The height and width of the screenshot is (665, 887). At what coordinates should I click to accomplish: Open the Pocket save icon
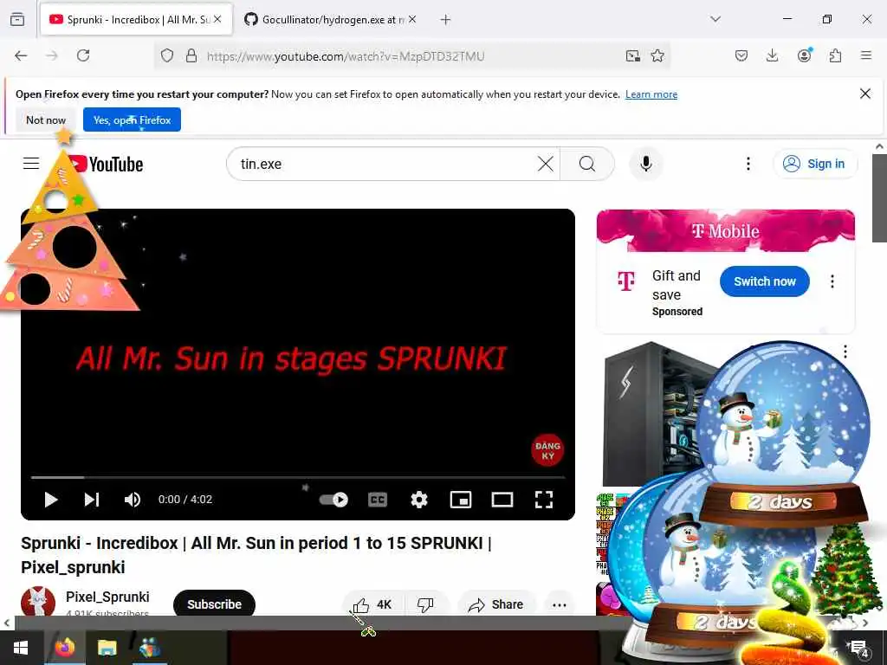tap(741, 55)
